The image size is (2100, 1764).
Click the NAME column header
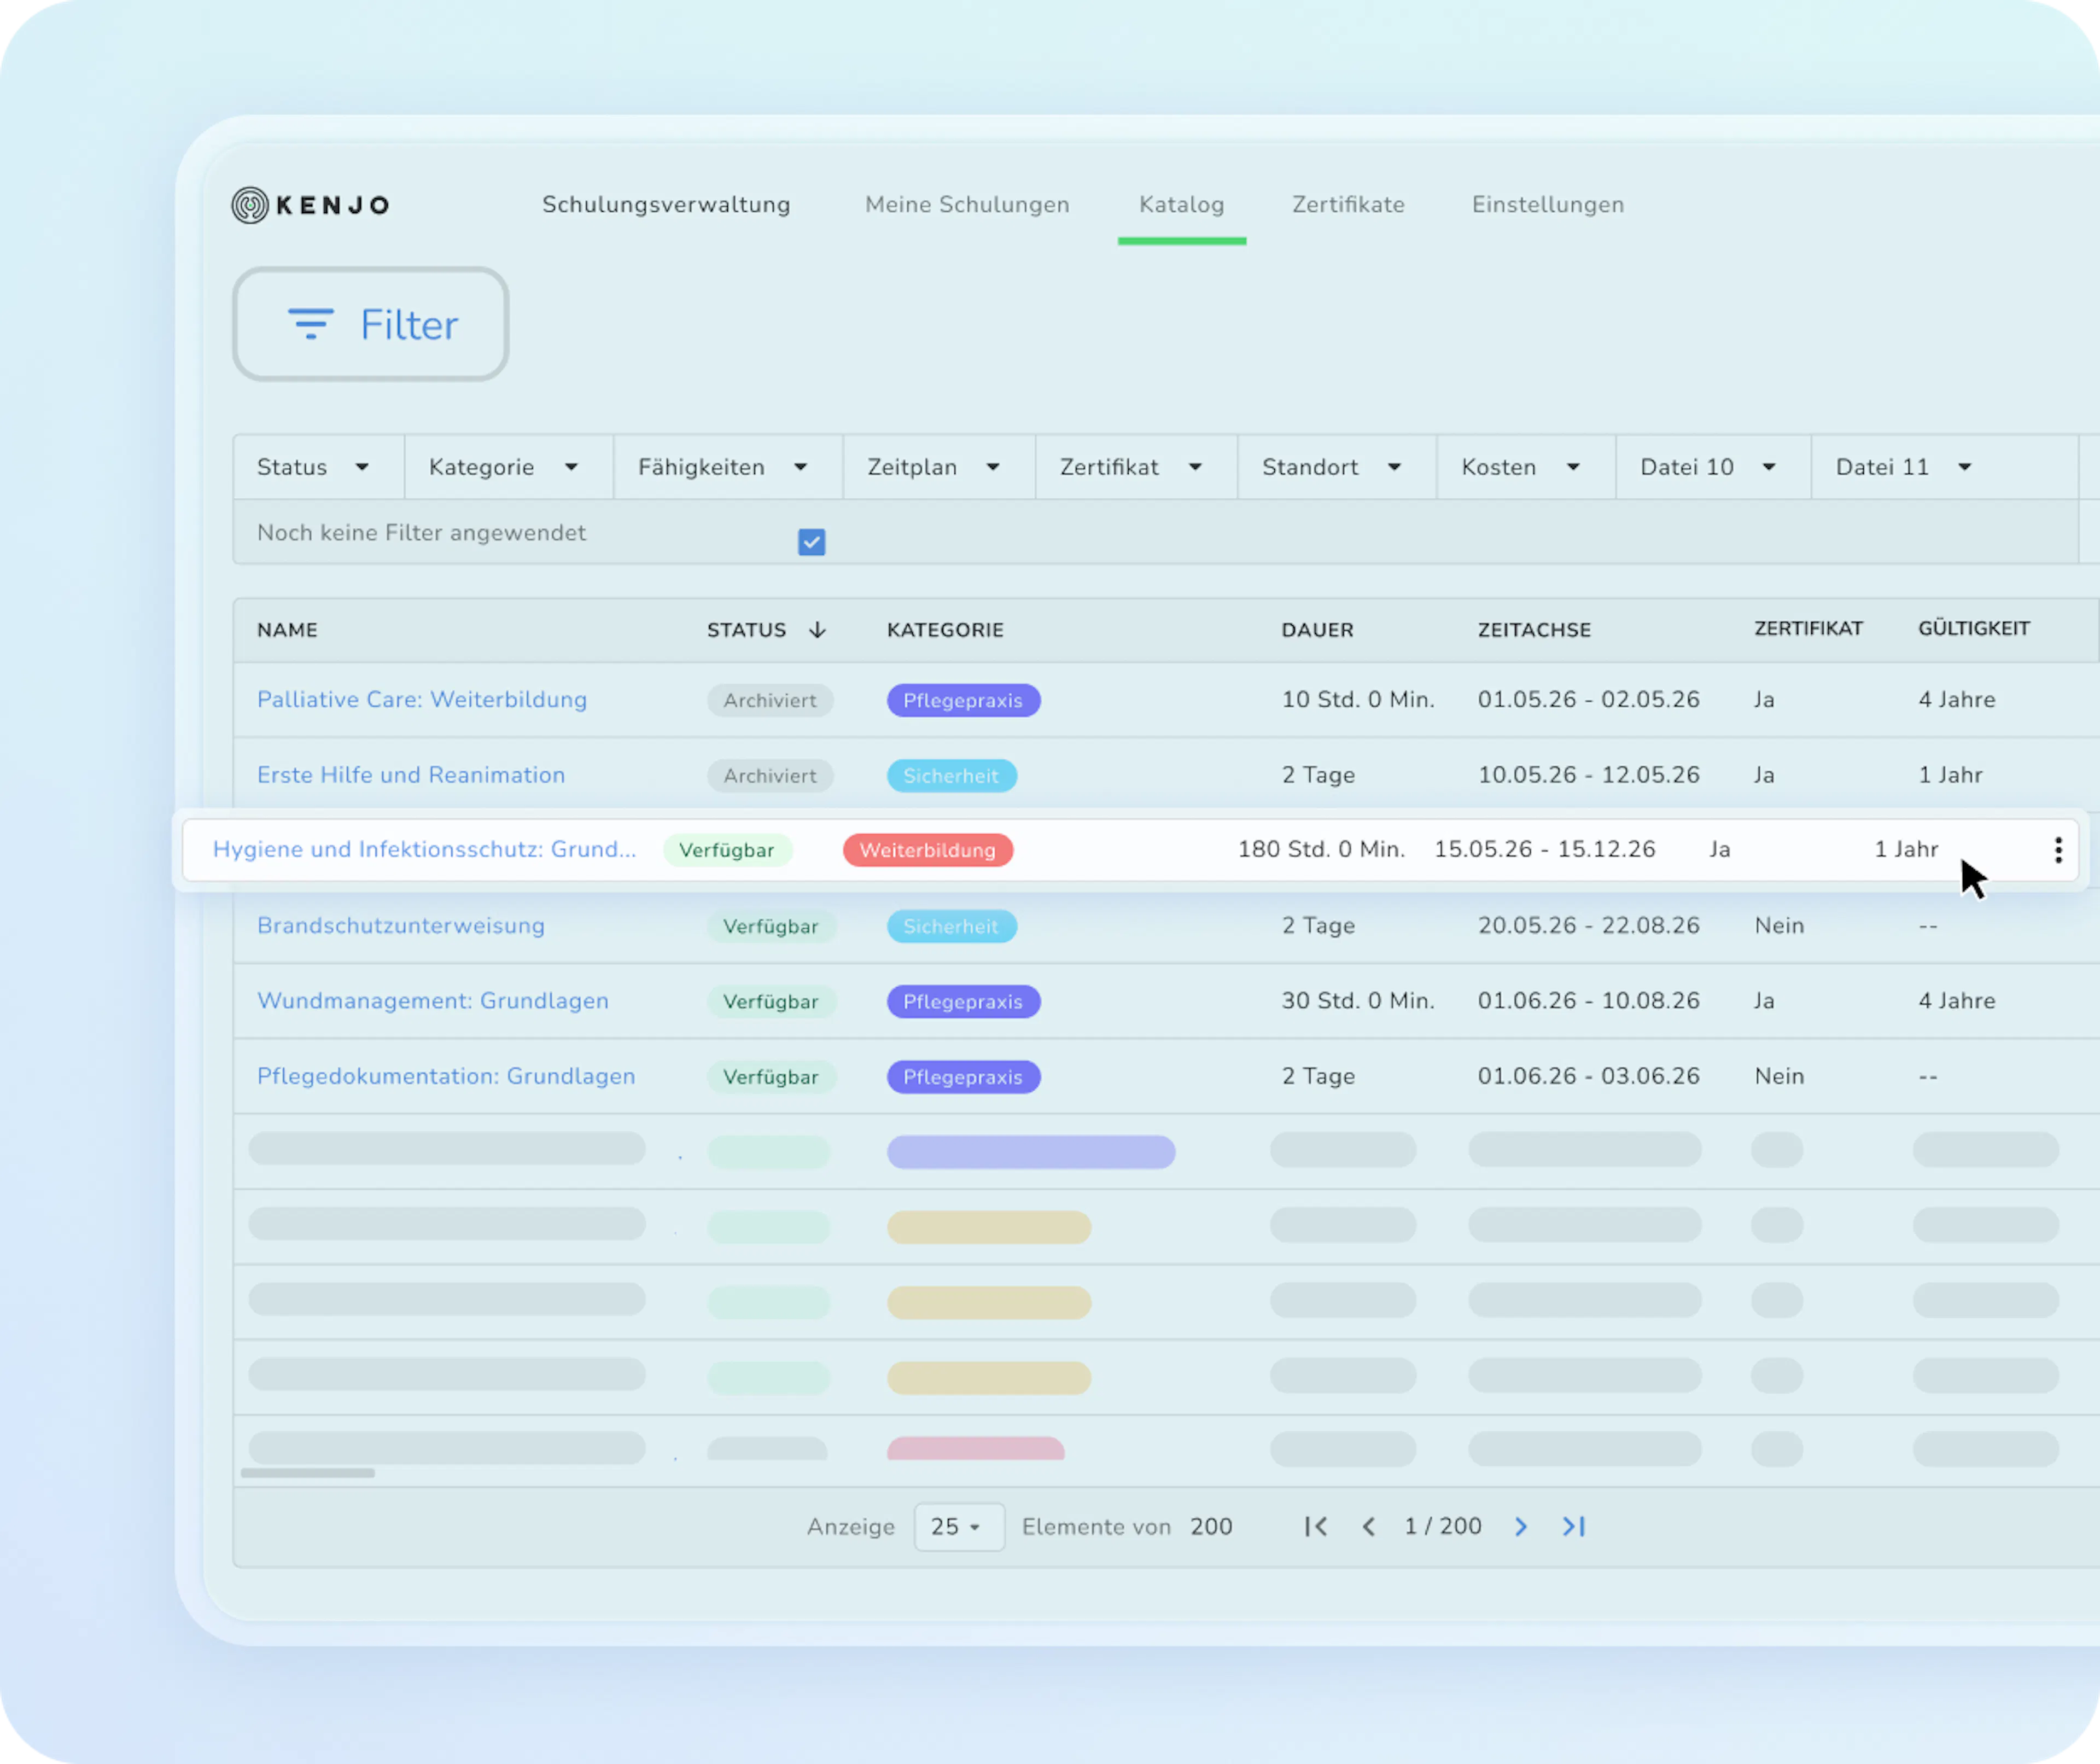point(287,630)
